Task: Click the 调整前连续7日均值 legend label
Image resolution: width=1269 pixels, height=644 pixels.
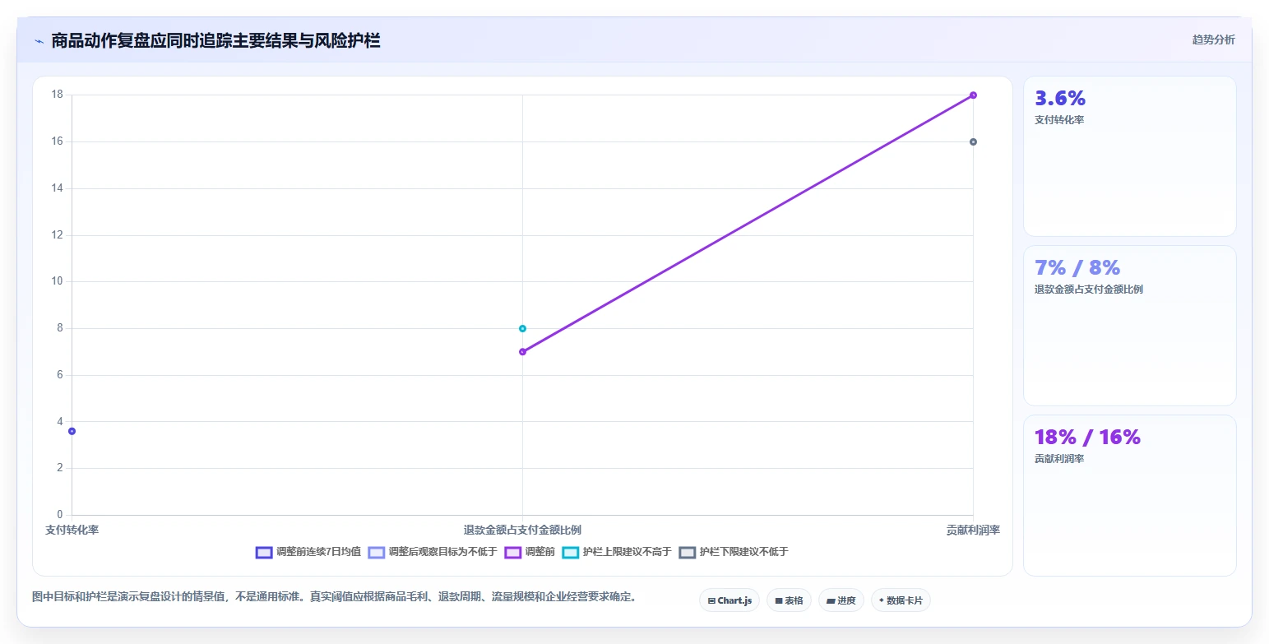Action: tap(318, 552)
